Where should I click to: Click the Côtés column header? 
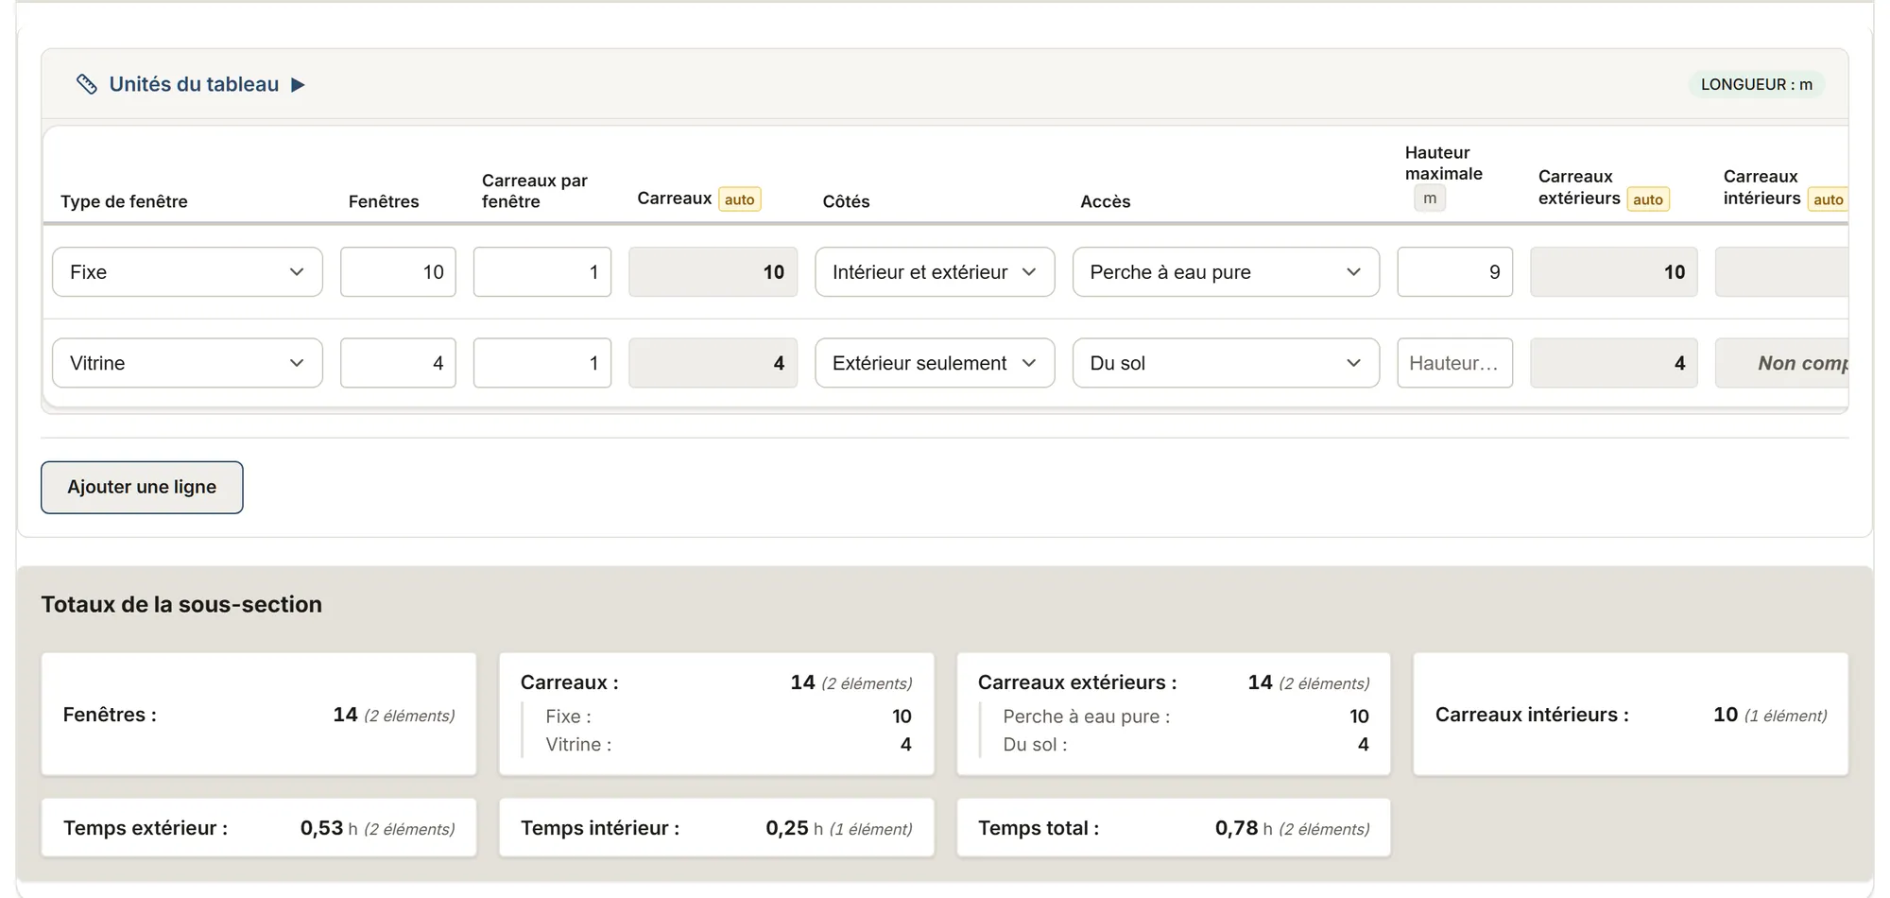click(846, 201)
